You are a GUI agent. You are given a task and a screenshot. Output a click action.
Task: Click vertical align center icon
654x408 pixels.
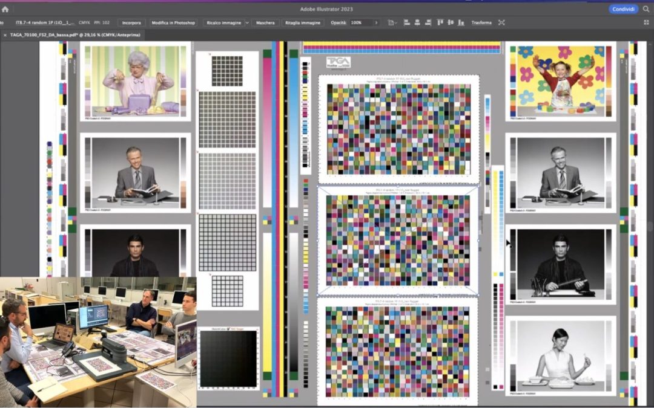(451, 22)
